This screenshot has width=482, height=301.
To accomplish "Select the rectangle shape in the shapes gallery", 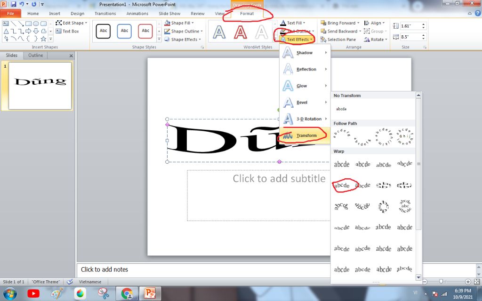I will point(28,24).
